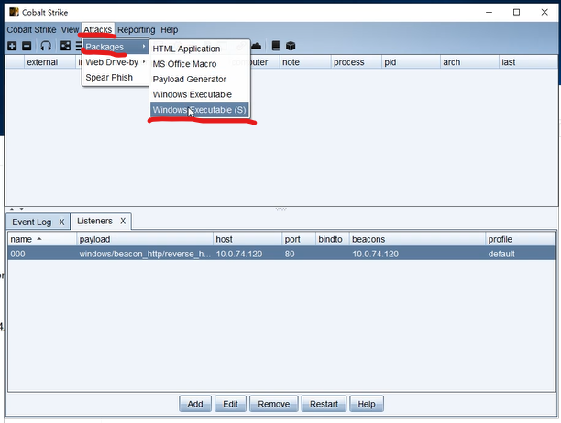Image resolution: width=561 pixels, height=423 pixels.
Task: Click the cube about icon in toolbar
Action: pos(291,46)
